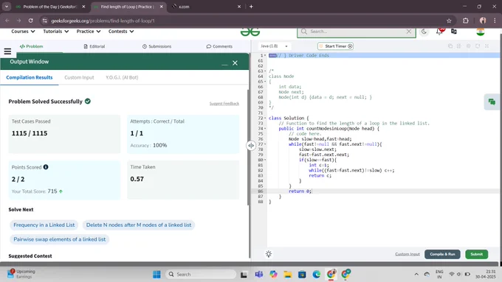
Task: Open File Explorer from taskbar
Action: (287, 275)
